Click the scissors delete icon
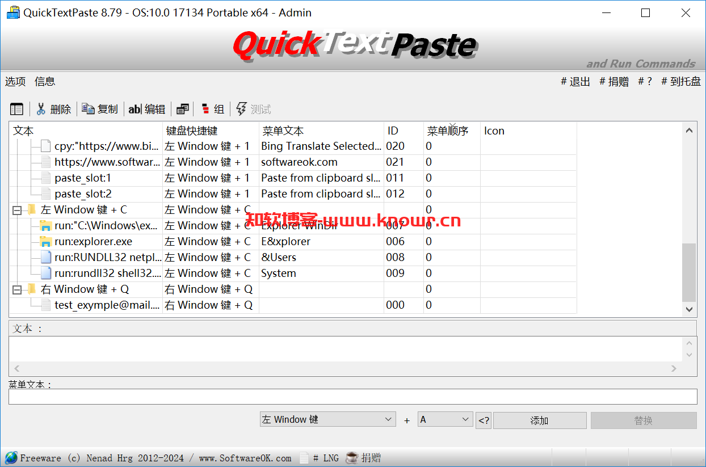Image resolution: width=706 pixels, height=467 pixels. (x=41, y=110)
